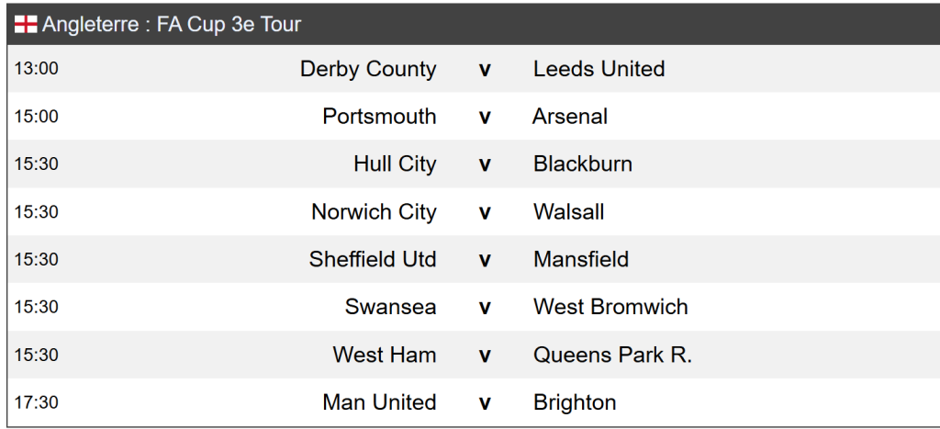940x429 pixels.
Task: Open the Angleterre : FA Cup 3e Tour header
Action: click(172, 25)
